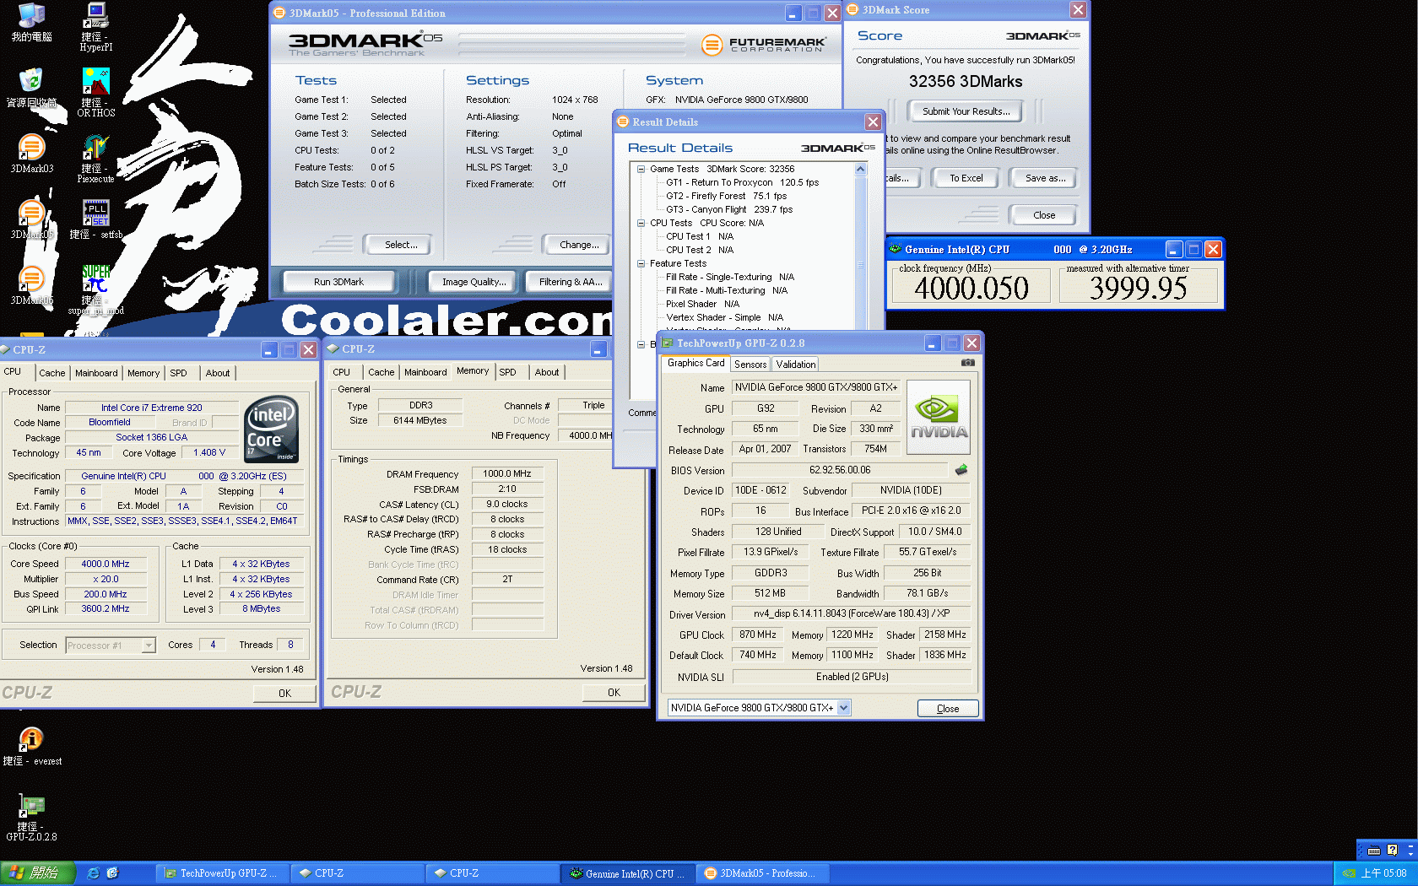The width and height of the screenshot is (1418, 886).
Task: Click the DRAM Frequency 1000.0 MHz value
Action: pos(506,474)
